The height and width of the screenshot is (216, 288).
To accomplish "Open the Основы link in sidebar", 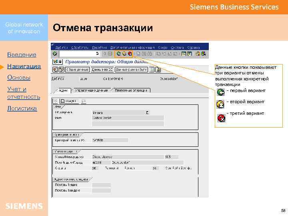I will [19, 78].
